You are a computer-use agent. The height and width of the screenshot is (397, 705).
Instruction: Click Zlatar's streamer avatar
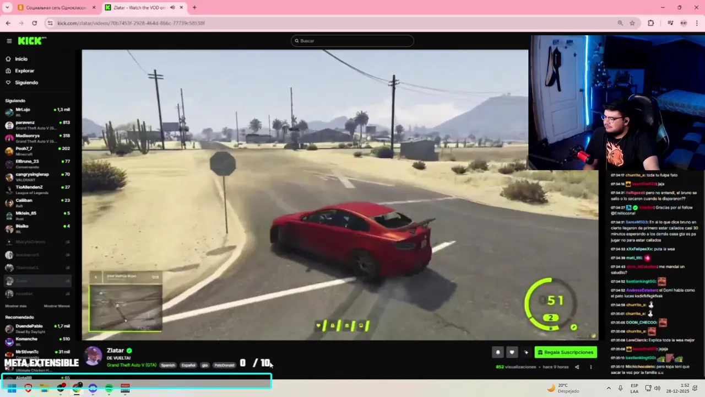point(93,356)
